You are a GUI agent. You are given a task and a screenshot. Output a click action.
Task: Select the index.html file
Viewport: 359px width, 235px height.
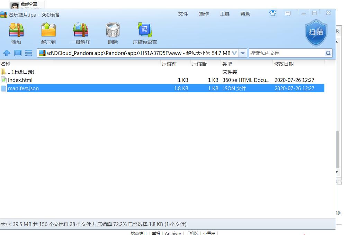click(20, 80)
